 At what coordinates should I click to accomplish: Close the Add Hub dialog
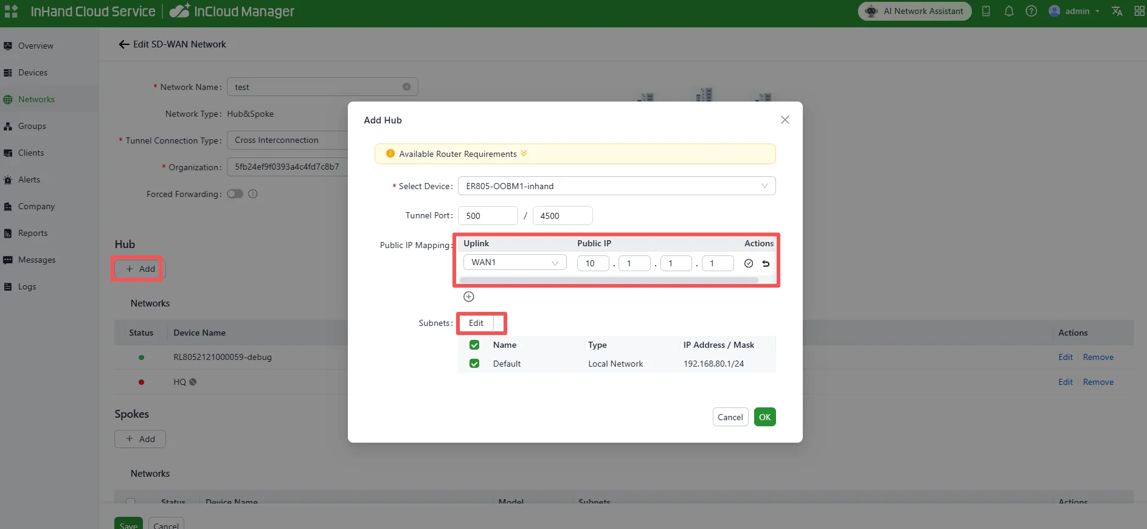(785, 120)
